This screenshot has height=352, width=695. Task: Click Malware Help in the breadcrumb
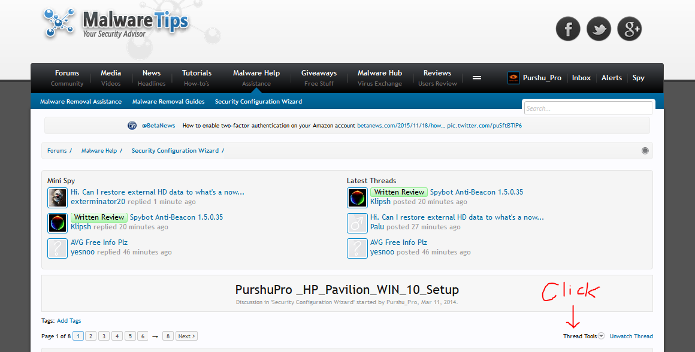(x=99, y=150)
